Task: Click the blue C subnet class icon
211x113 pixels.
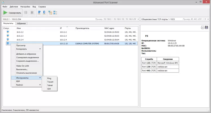Action: tap(44, 12)
